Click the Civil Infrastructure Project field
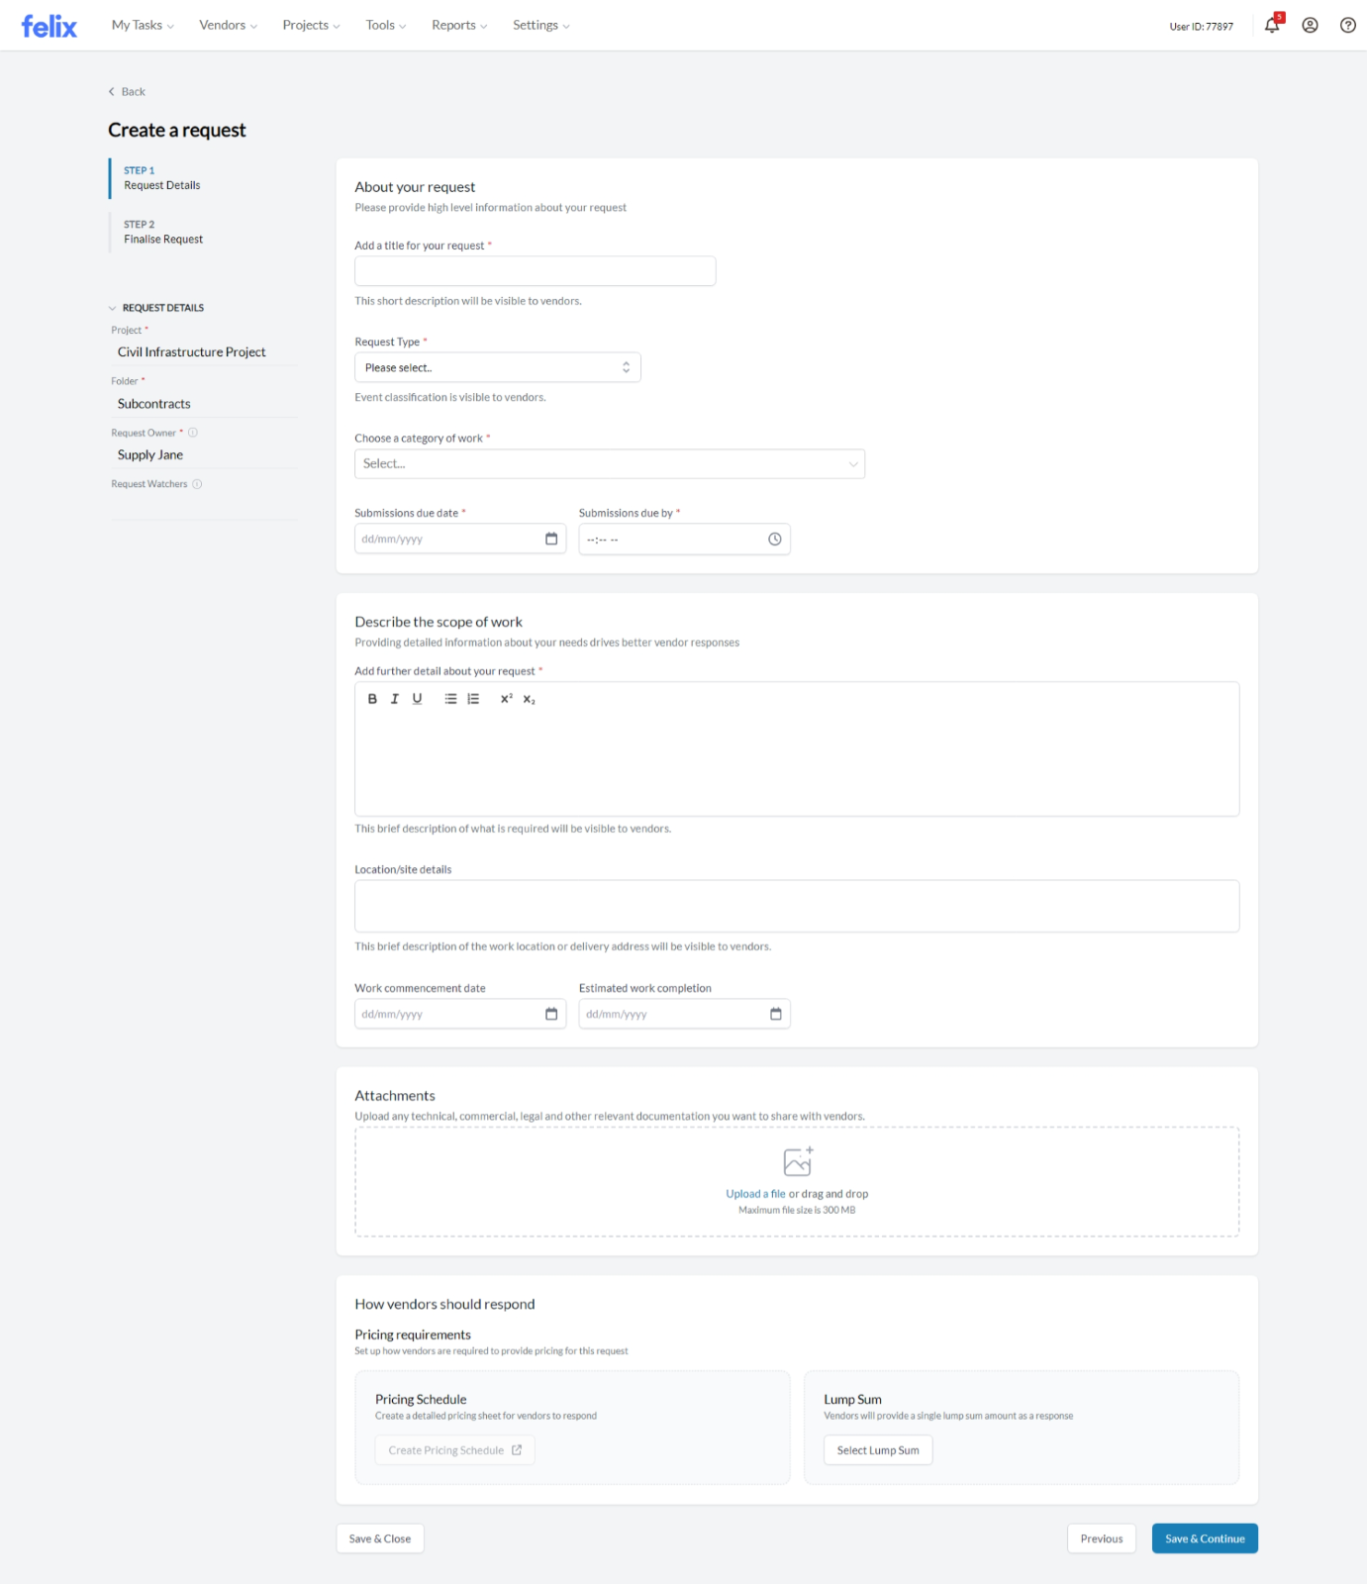 pyautogui.click(x=205, y=352)
